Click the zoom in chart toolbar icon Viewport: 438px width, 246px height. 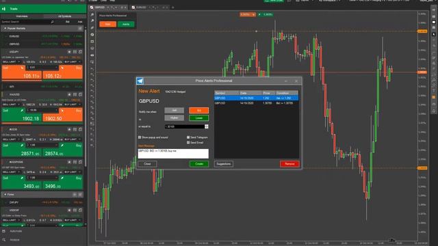[92, 14]
